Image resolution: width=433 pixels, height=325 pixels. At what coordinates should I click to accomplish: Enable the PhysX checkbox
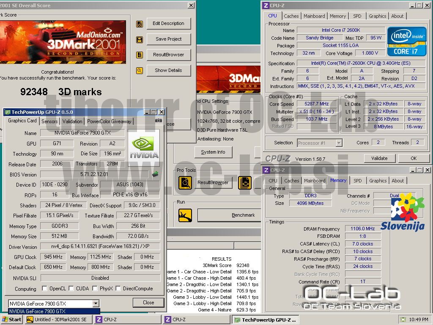click(95, 289)
